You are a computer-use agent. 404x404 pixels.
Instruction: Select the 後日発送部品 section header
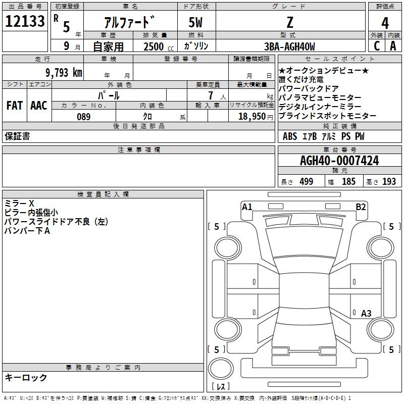point(139,126)
